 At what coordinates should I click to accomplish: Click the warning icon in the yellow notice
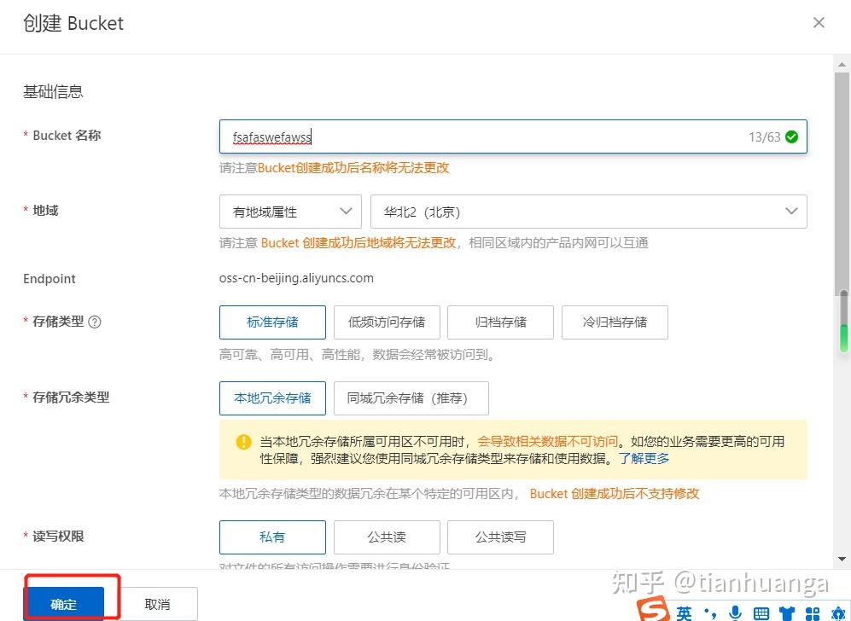tap(242, 442)
